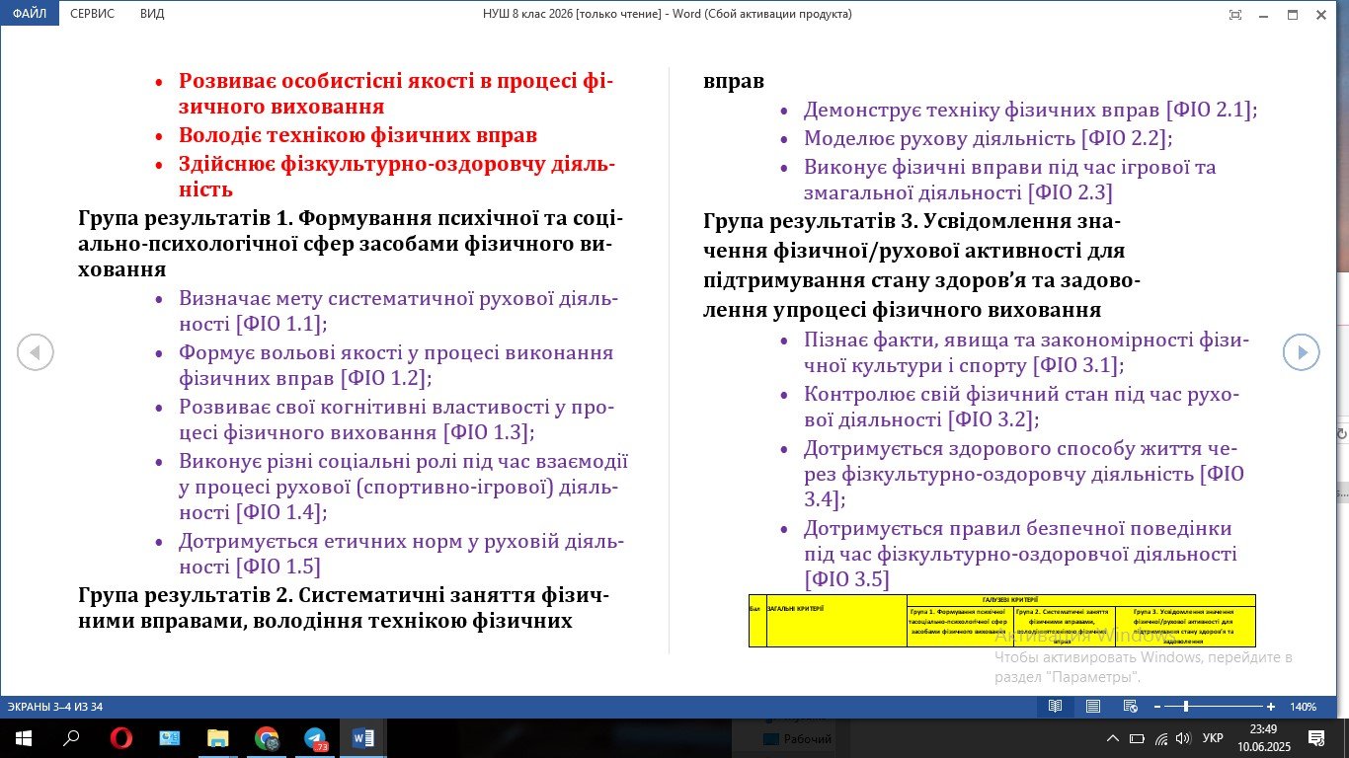Click the text '[ФІО 3.5]'

click(847, 578)
